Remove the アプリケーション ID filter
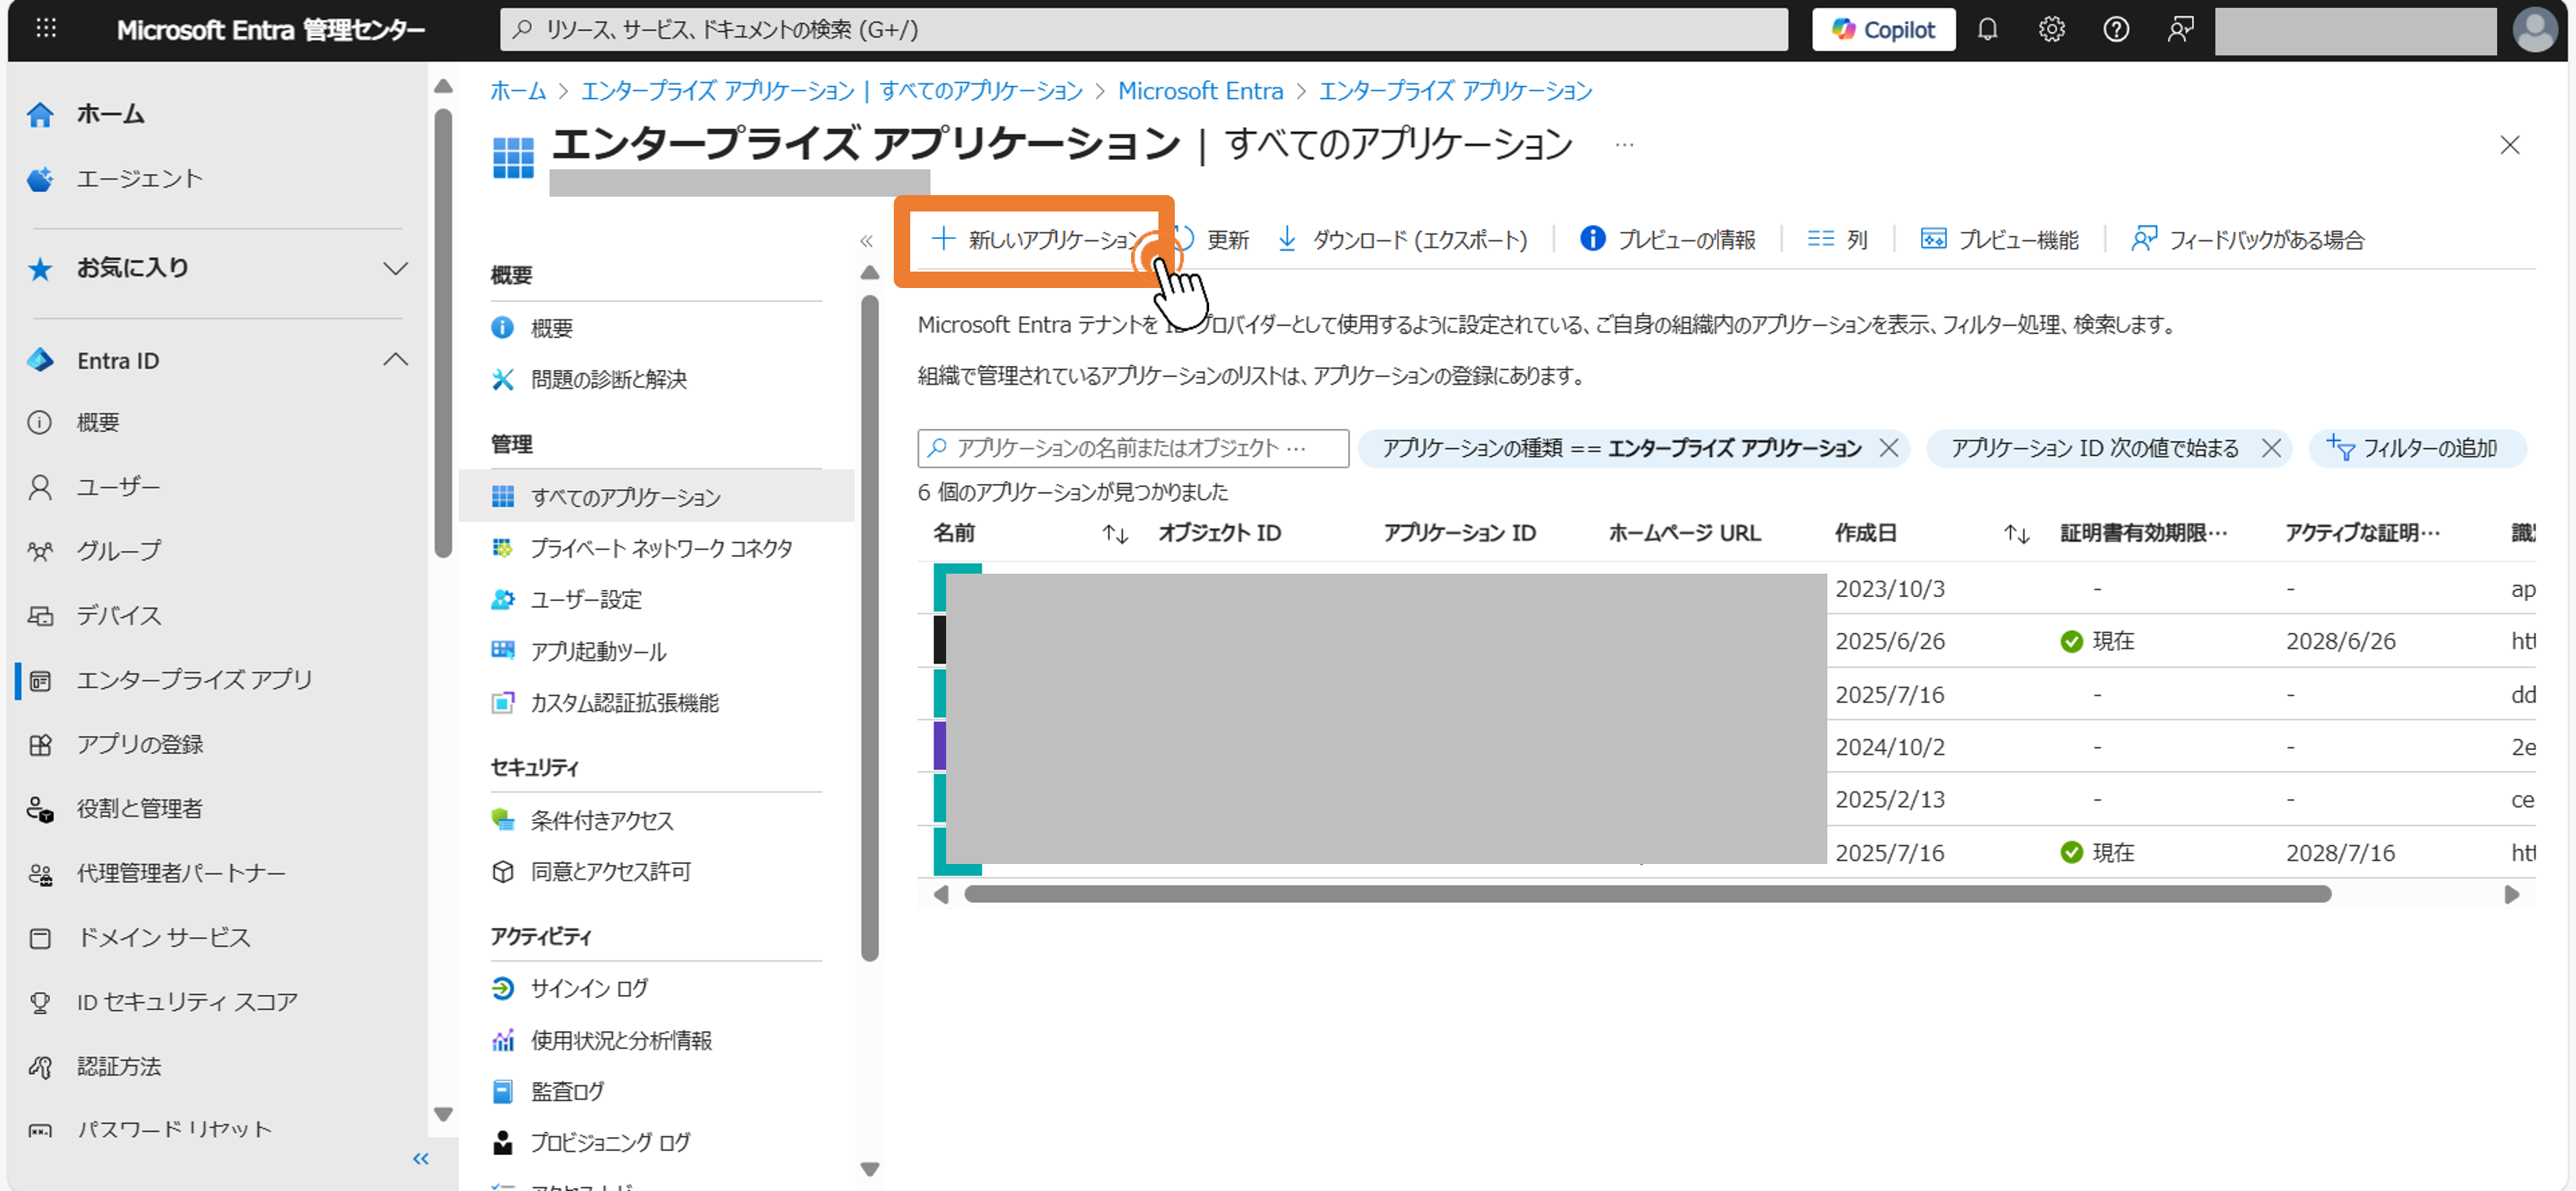Image resolution: width=2576 pixels, height=1191 pixels. pyautogui.click(x=2271, y=448)
